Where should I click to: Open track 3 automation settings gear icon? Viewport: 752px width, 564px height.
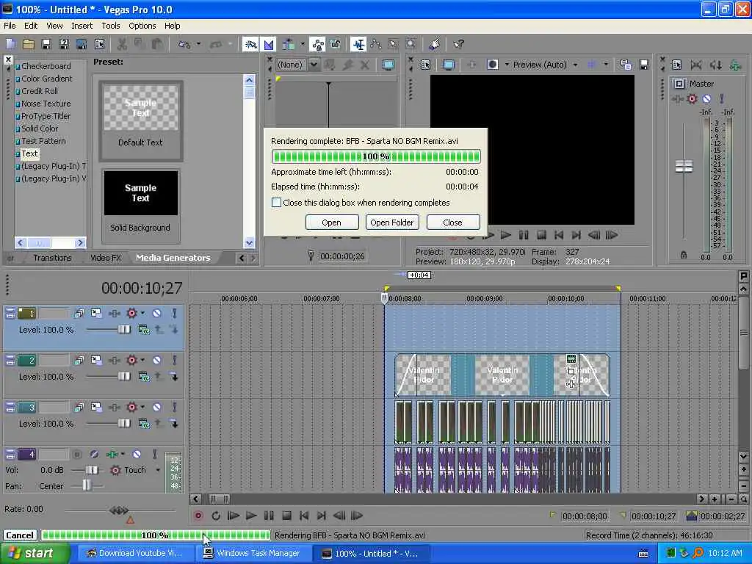[131, 407]
